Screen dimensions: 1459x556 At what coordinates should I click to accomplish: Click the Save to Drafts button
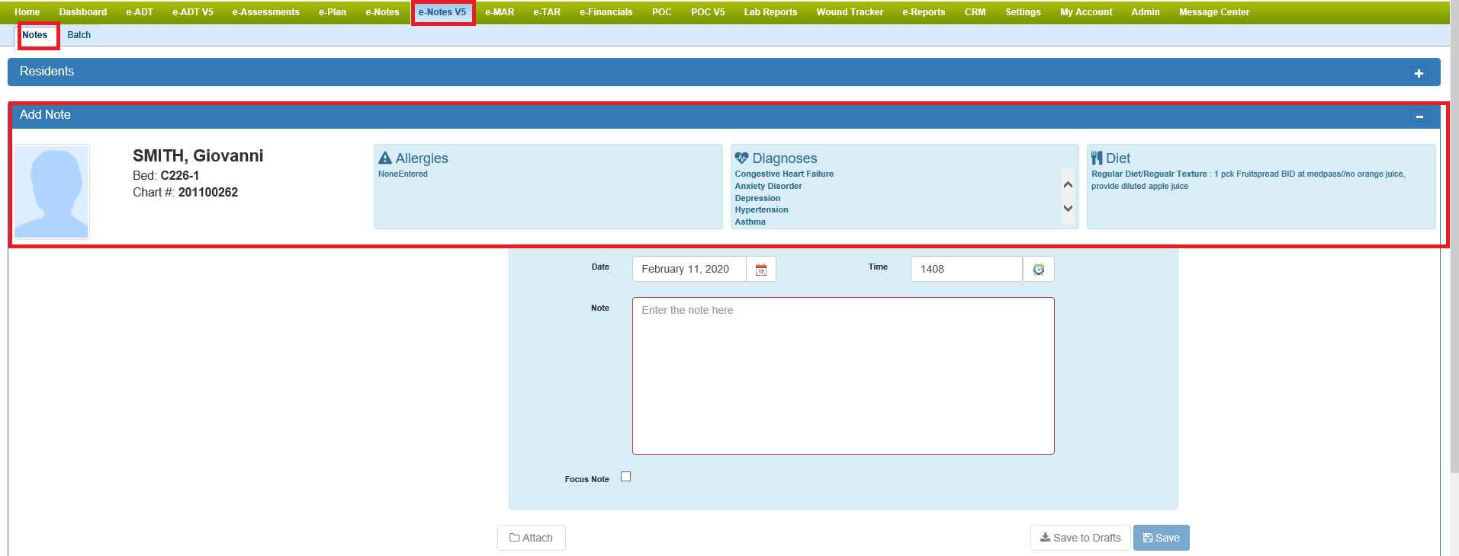coord(1080,538)
